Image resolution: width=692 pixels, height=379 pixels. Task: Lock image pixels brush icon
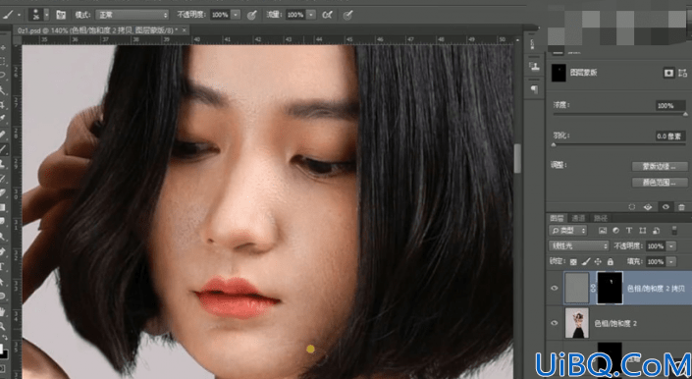[586, 261]
